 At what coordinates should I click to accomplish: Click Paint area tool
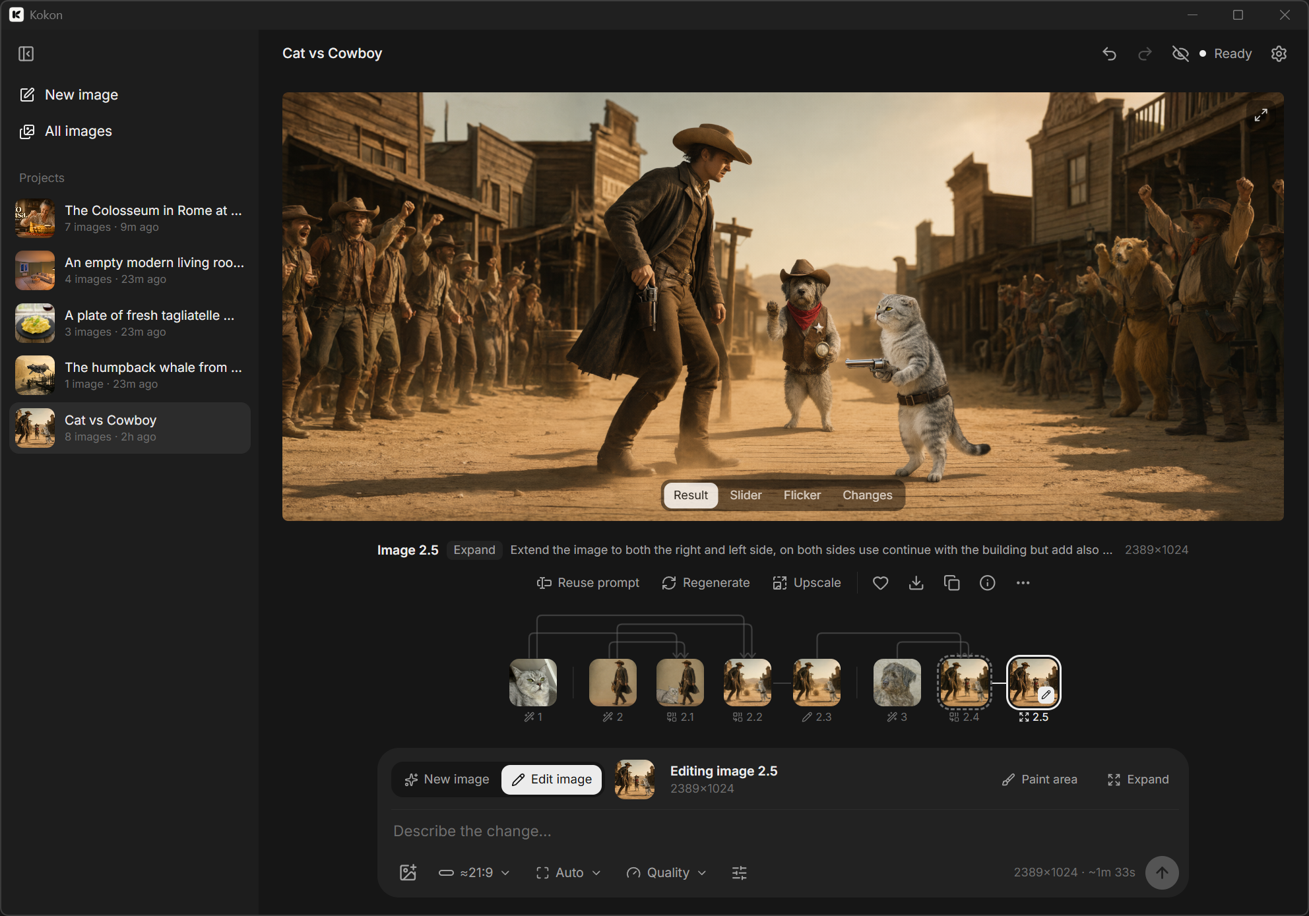pos(1039,779)
